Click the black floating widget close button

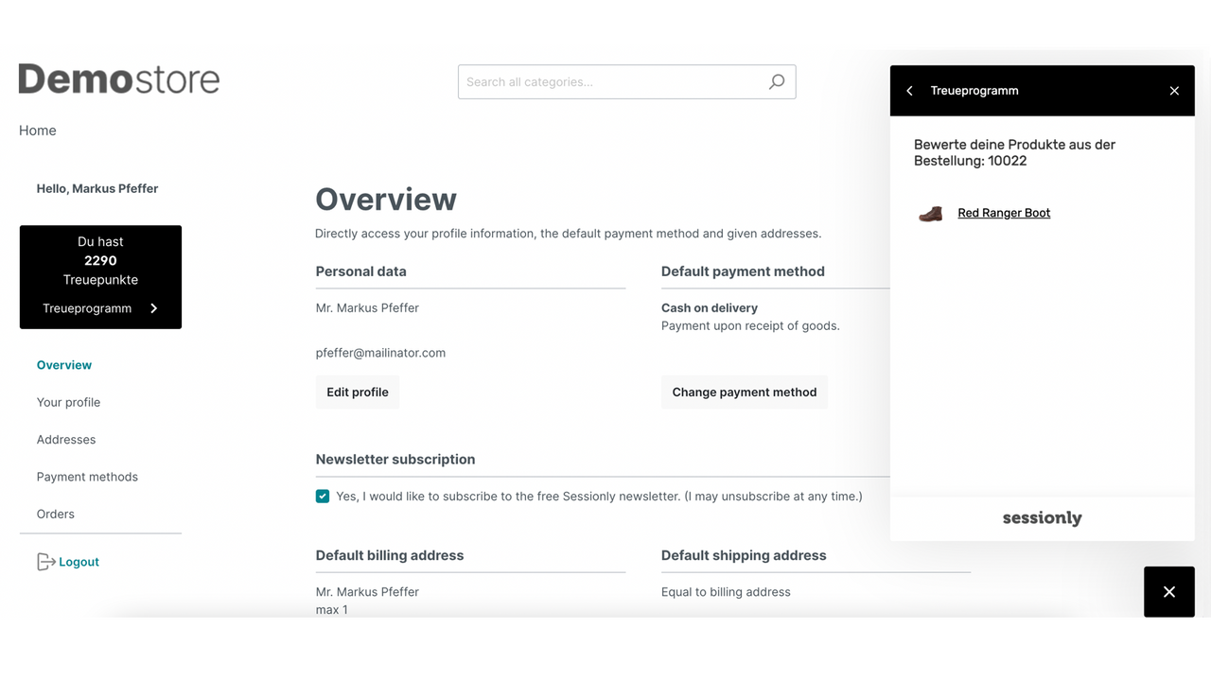click(x=1169, y=592)
